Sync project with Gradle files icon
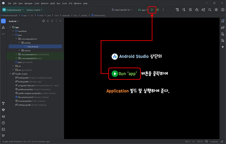The image size is (226, 144). tap(203, 10)
